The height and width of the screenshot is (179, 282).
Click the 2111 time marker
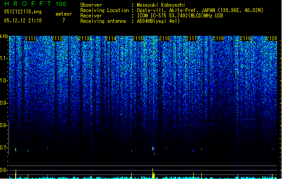(30, 38)
